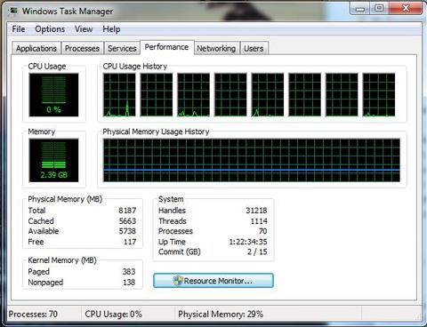Click the Resource Monitor button

pyautogui.click(x=213, y=280)
